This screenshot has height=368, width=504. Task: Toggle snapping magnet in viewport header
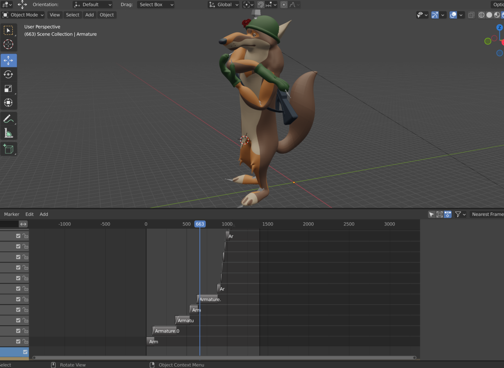tap(261, 4)
